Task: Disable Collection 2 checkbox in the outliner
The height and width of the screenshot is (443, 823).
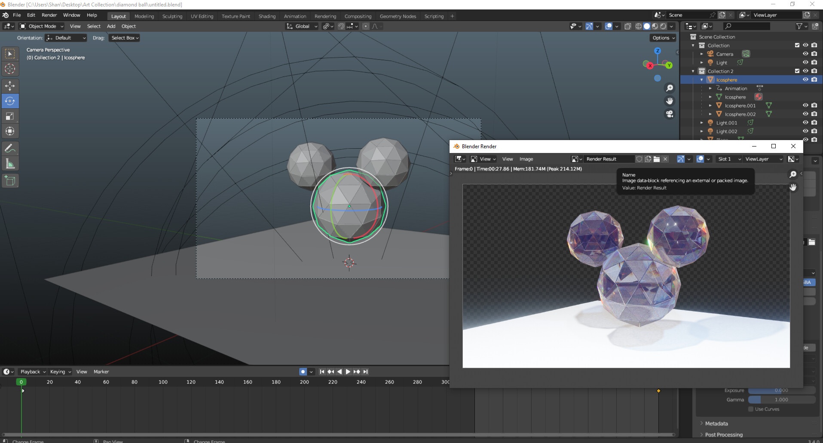Action: (x=796, y=71)
